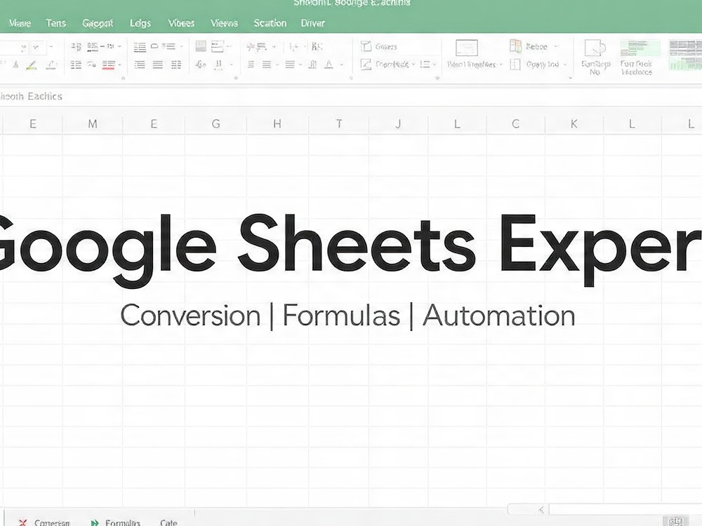Open the Vieens ribbon tab
Image resolution: width=702 pixels, height=526 pixels.
[x=224, y=23]
